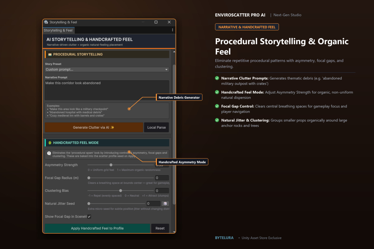Click the HANDCRAFTED FEEL MODE section header
This screenshot has width=374, height=249.
click(x=107, y=143)
